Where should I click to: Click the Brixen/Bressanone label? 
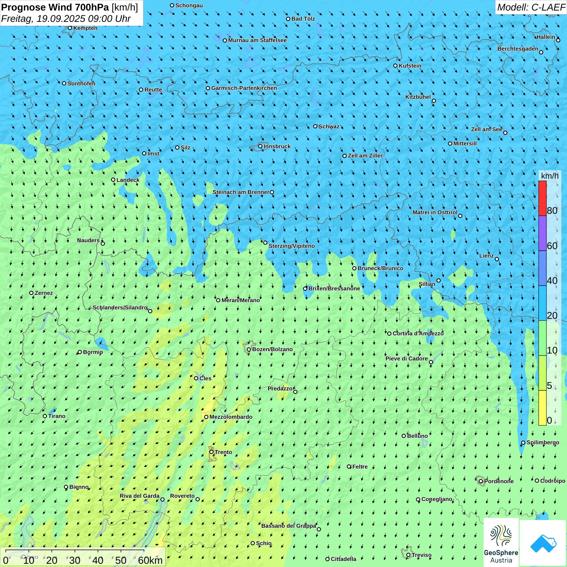coord(334,288)
